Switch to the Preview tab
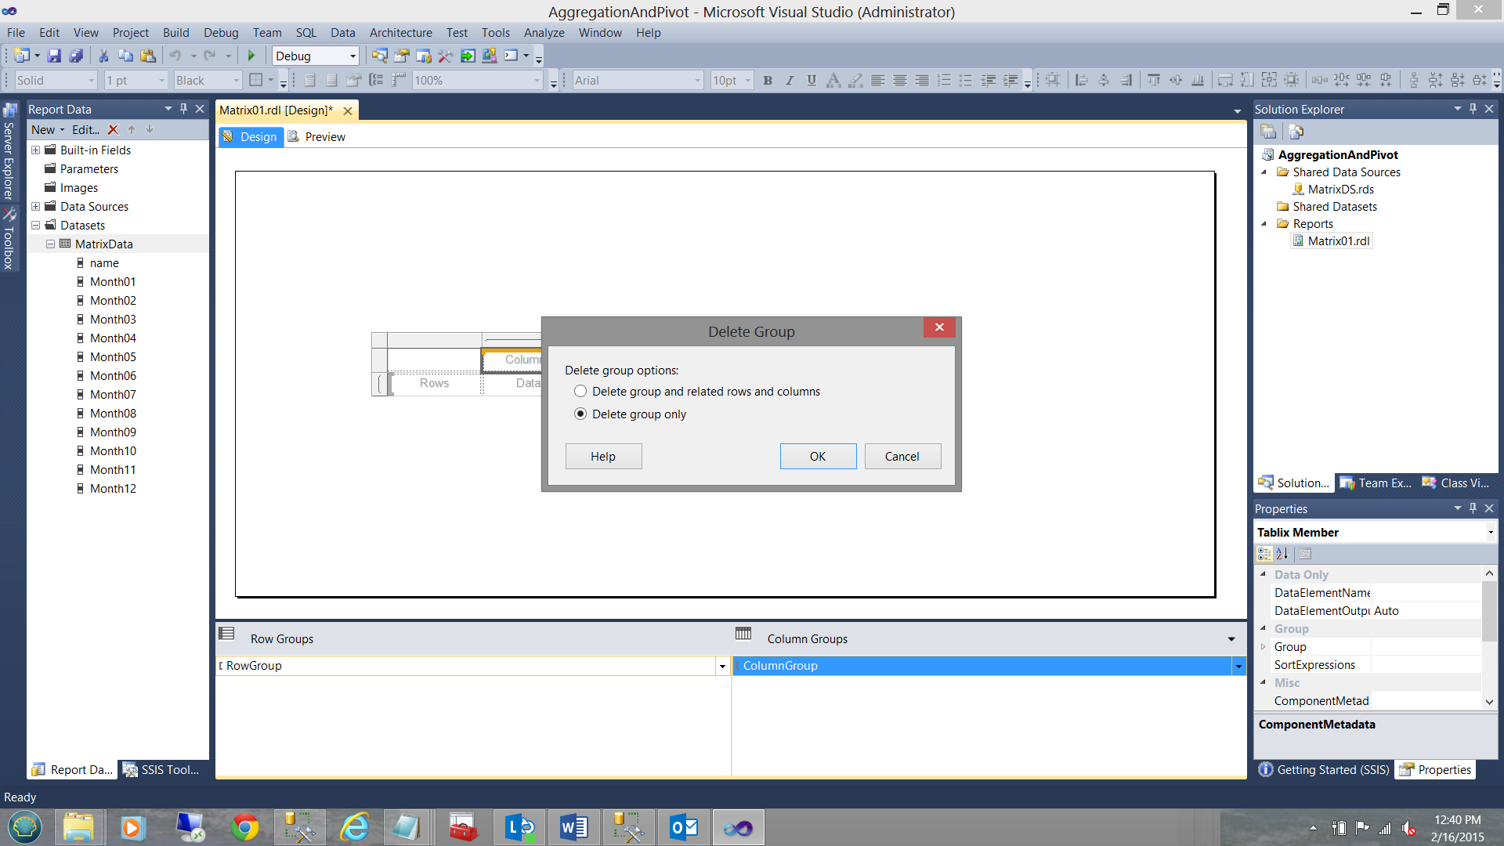Screen dimensions: 1504x846 324,137
